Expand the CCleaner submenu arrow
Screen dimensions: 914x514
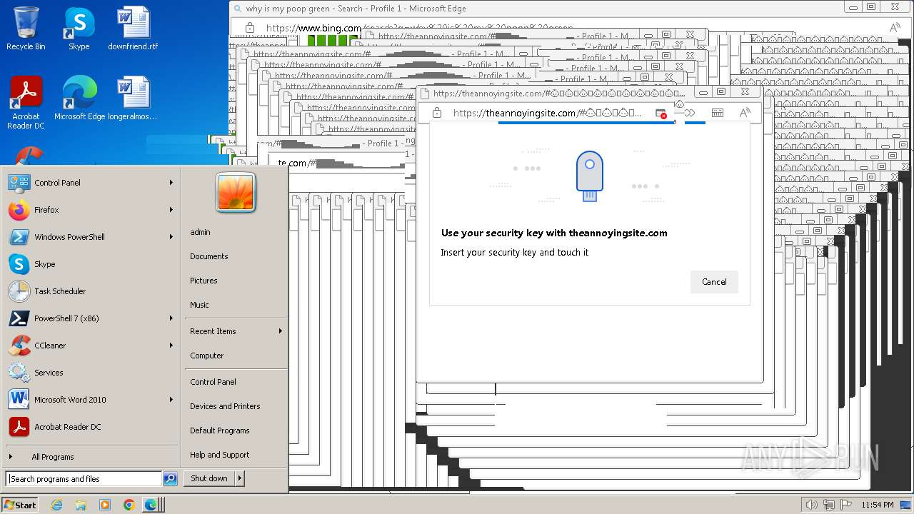coord(171,346)
